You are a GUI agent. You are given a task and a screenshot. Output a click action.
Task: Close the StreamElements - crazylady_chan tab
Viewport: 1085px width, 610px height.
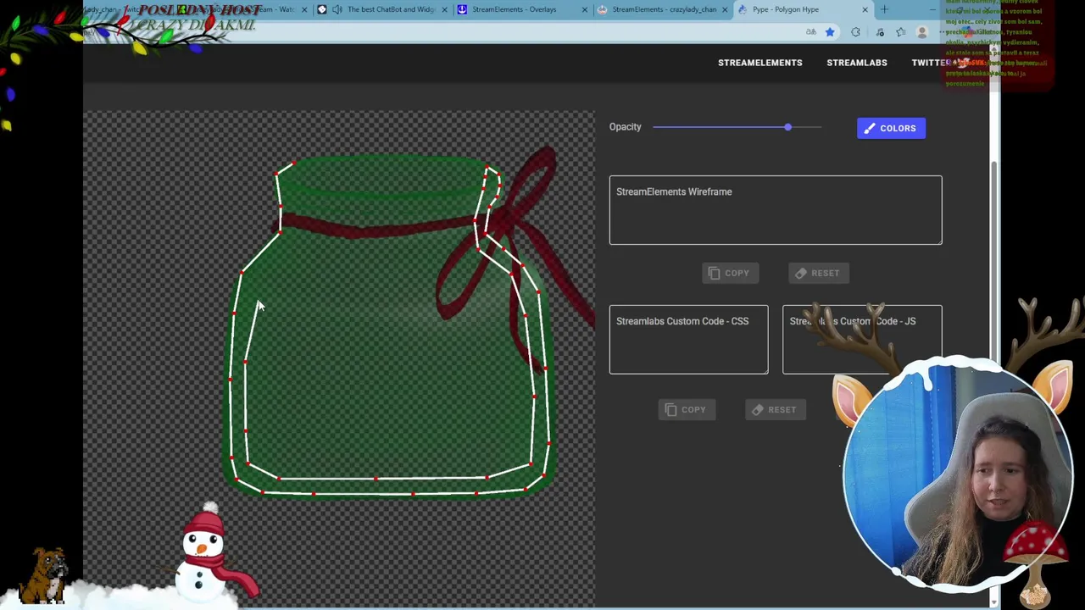pos(725,9)
